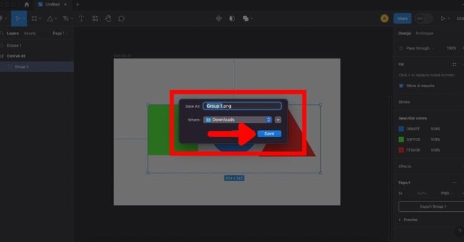Select the Frame tool

34,19
